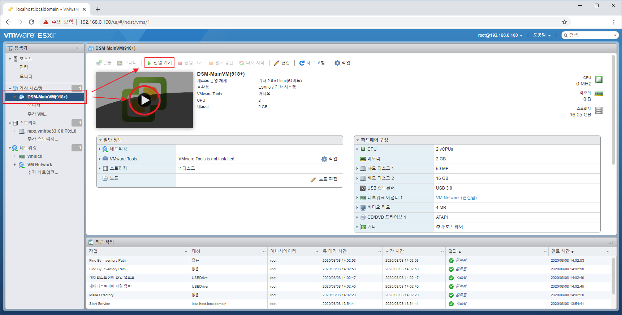Viewport: 622px width, 315px height.
Task: Open the VM Network (연결됨) link
Action: 456,198
